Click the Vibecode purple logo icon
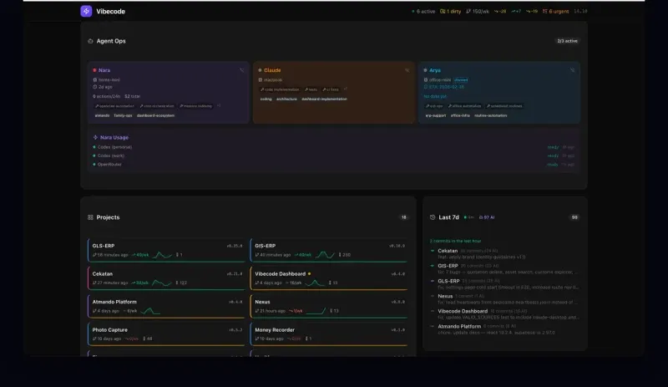 pos(86,11)
